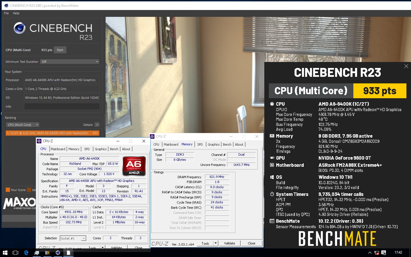The image size is (411, 257).
Task: Switch to CPU tab in CPU-Z Memory window
Action: click(x=156, y=144)
